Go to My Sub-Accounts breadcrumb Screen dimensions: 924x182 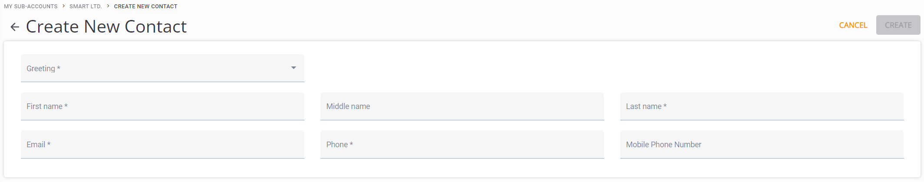[30, 7]
